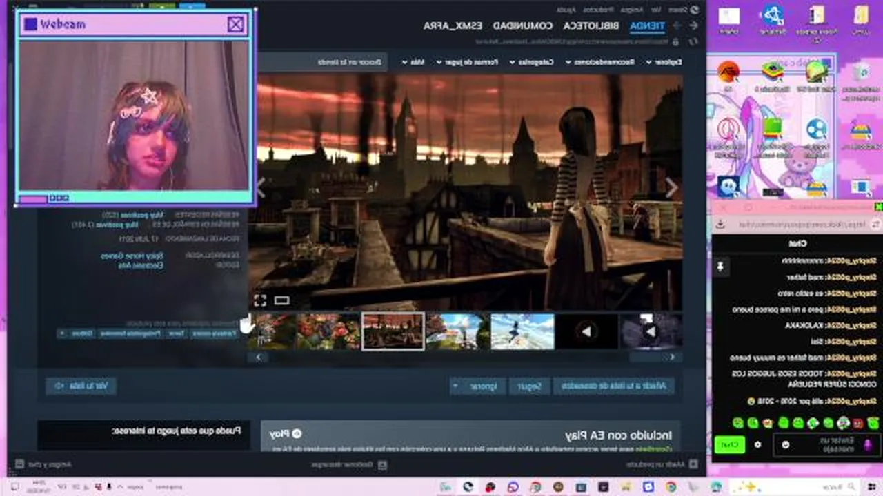Viewport: 883px width, 496px height.
Task: Reload the Steam store page
Action: pos(693,41)
